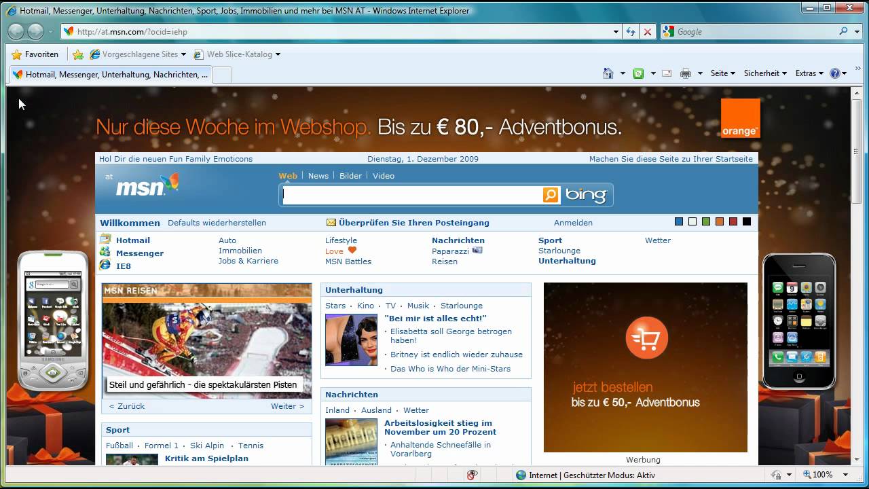Screen dimensions: 869x489
Task: Open the print options dropdown arrow
Action: [x=700, y=73]
